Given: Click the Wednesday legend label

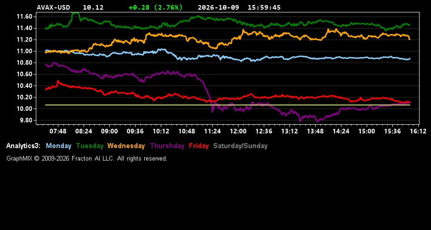Looking at the screenshot, I should (x=126, y=146).
